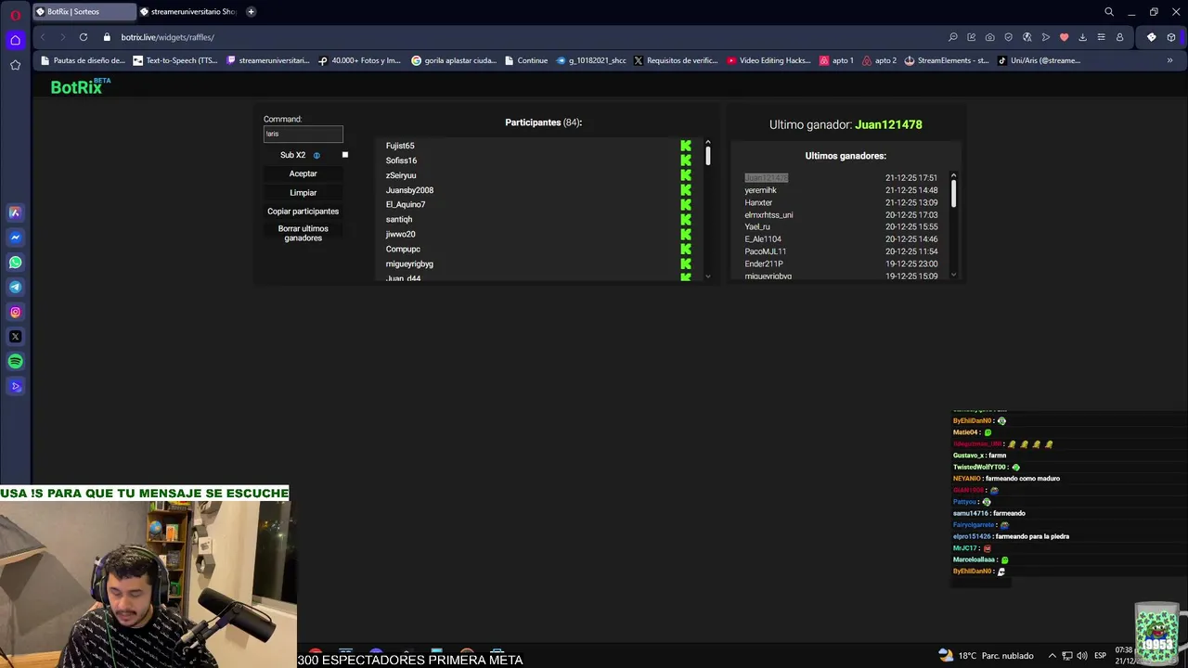Click the Opera menu logo
Screen dimensions: 1188x668
tap(15, 15)
